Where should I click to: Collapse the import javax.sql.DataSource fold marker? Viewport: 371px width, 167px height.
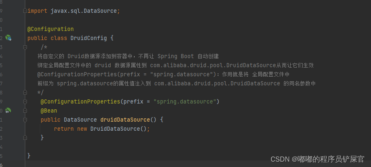(25, 11)
